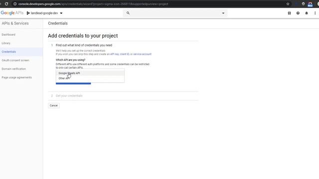
Task: Open the three-dot settings menu
Action: [315, 13]
